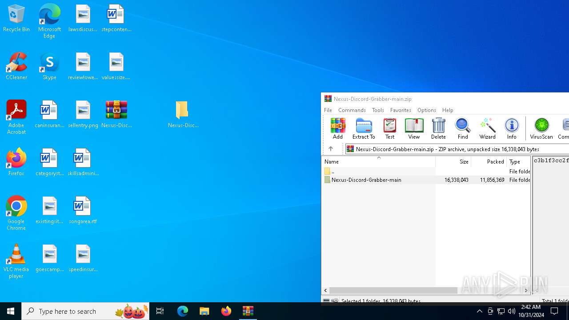Open File Explorer from taskbar
569x320 pixels.
(204, 311)
